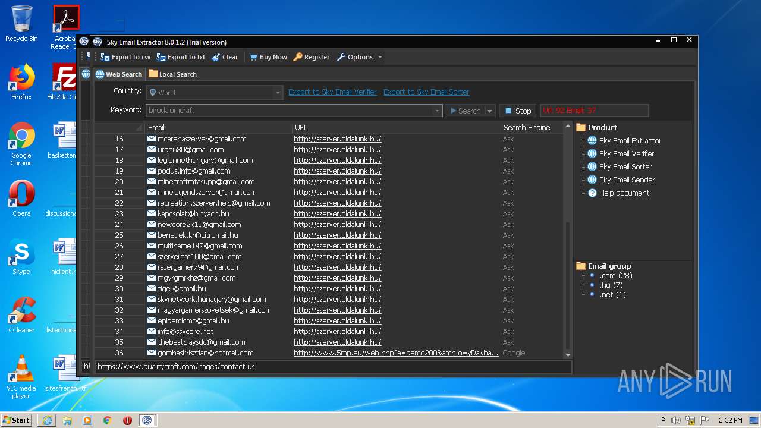Open URL link in row 16
This screenshot has height=428, width=761.
tap(337, 139)
